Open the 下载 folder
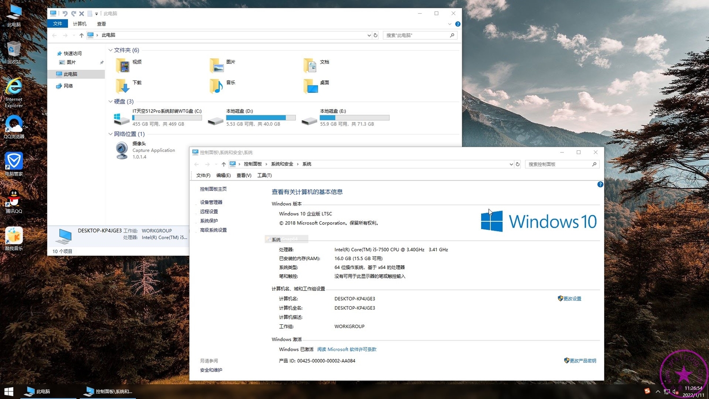709x399 pixels. pyautogui.click(x=129, y=86)
